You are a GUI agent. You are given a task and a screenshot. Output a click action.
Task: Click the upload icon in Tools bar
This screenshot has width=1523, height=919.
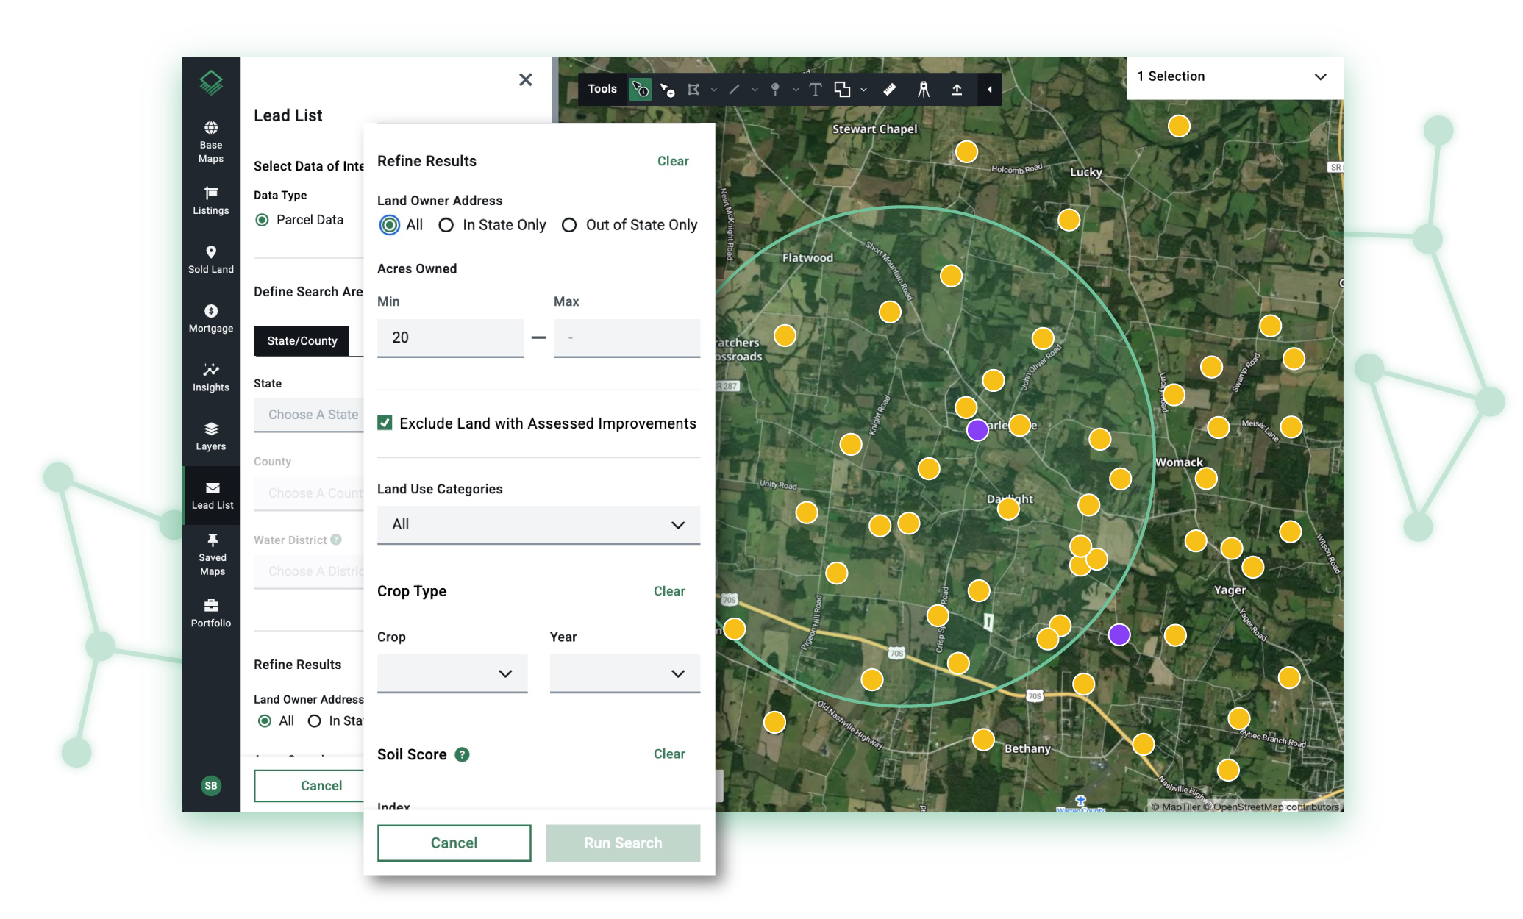[957, 90]
